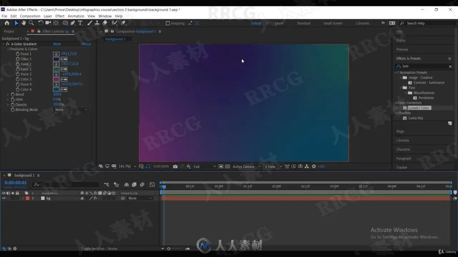The width and height of the screenshot is (458, 257).
Task: Select the Brush tool
Action: click(89, 23)
